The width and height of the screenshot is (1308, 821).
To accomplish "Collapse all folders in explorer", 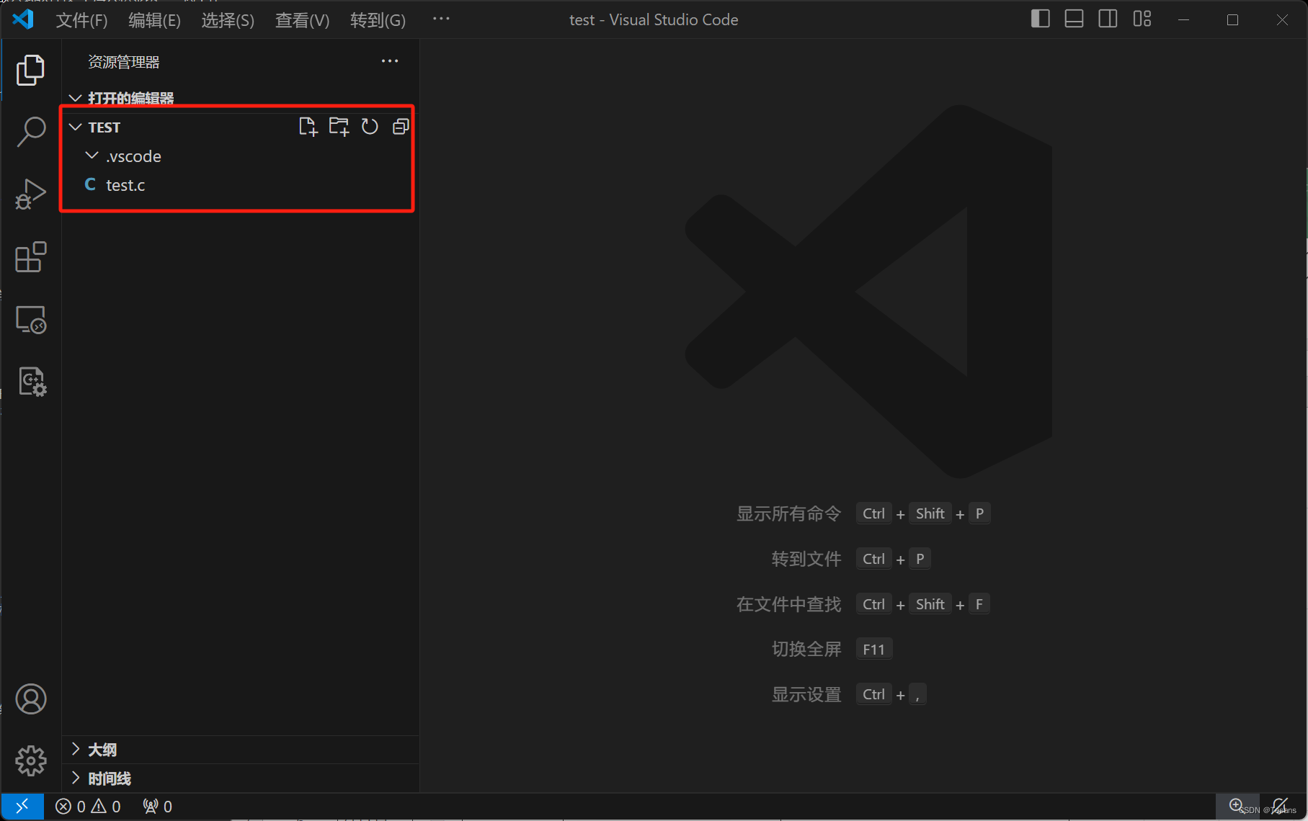I will tap(401, 127).
